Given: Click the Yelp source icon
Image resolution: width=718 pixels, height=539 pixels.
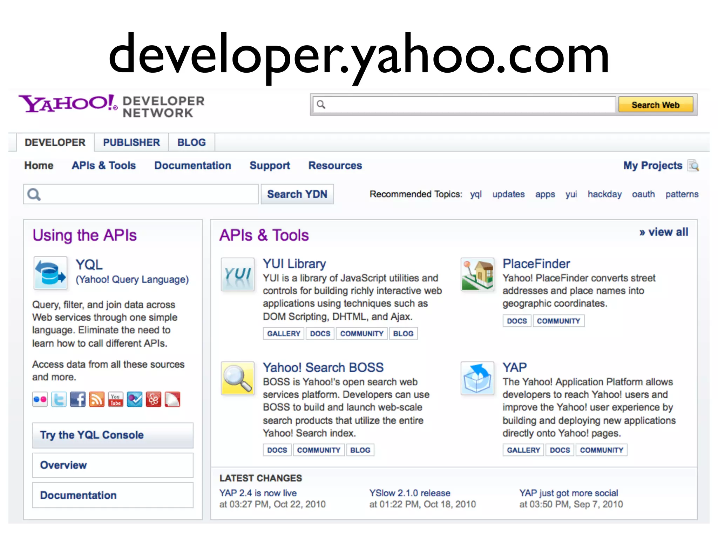Looking at the screenshot, I should pos(154,399).
